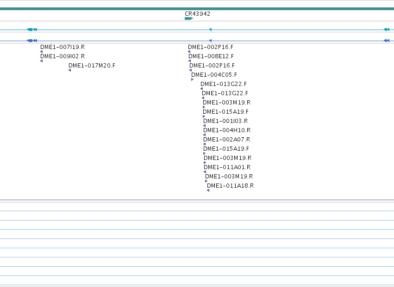
Task: Select the arrow glyph under DME1-004C05.F
Action: [193, 80]
